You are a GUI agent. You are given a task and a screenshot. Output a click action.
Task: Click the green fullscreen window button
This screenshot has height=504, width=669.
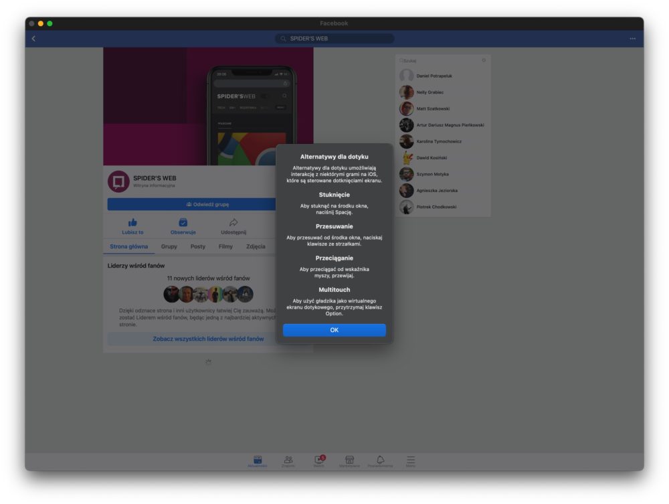click(50, 23)
